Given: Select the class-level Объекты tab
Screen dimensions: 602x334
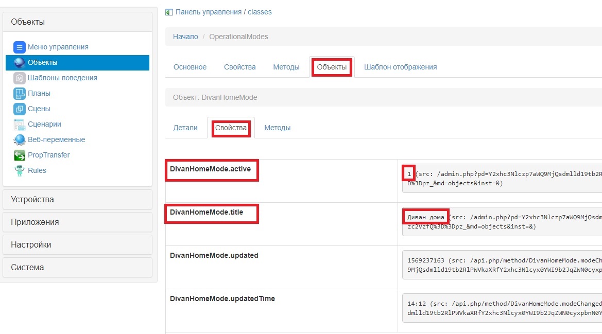Looking at the screenshot, I should [332, 67].
